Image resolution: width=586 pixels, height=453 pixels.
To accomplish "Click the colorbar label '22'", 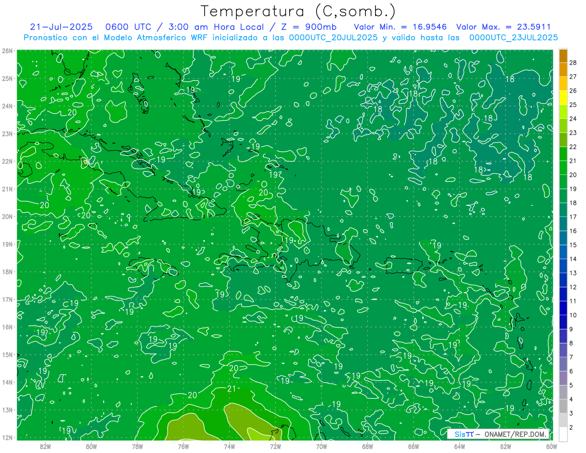I will click(573, 147).
